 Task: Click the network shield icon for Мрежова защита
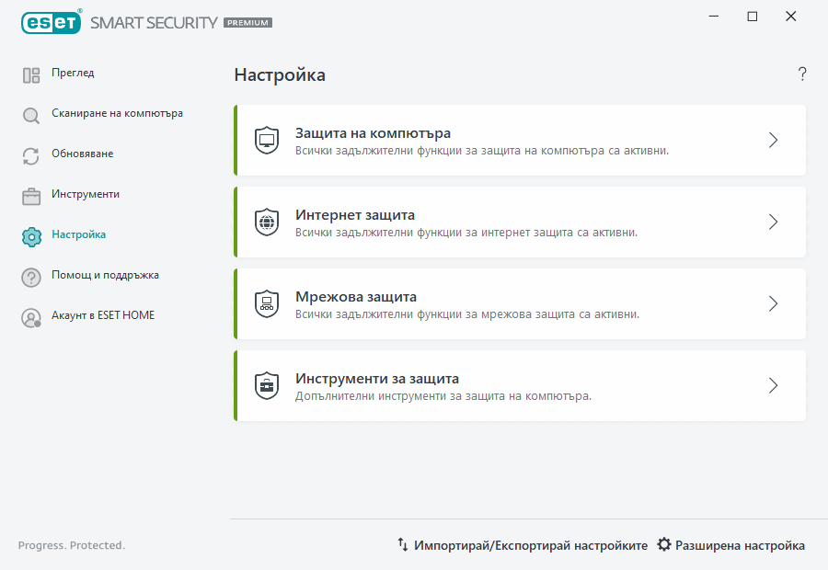click(x=267, y=303)
